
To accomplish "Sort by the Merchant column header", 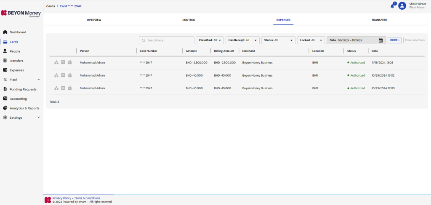I will tap(248, 51).
